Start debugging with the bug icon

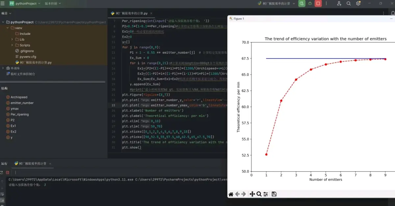pyautogui.click(x=310, y=3)
